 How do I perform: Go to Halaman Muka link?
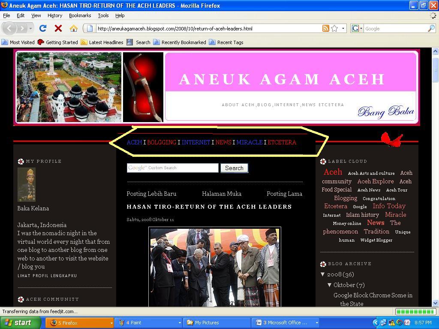pyautogui.click(x=222, y=194)
